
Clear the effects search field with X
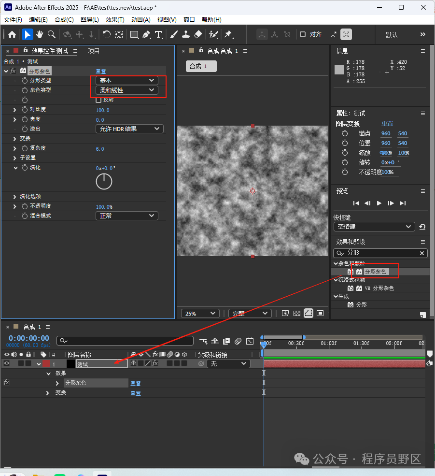click(421, 253)
